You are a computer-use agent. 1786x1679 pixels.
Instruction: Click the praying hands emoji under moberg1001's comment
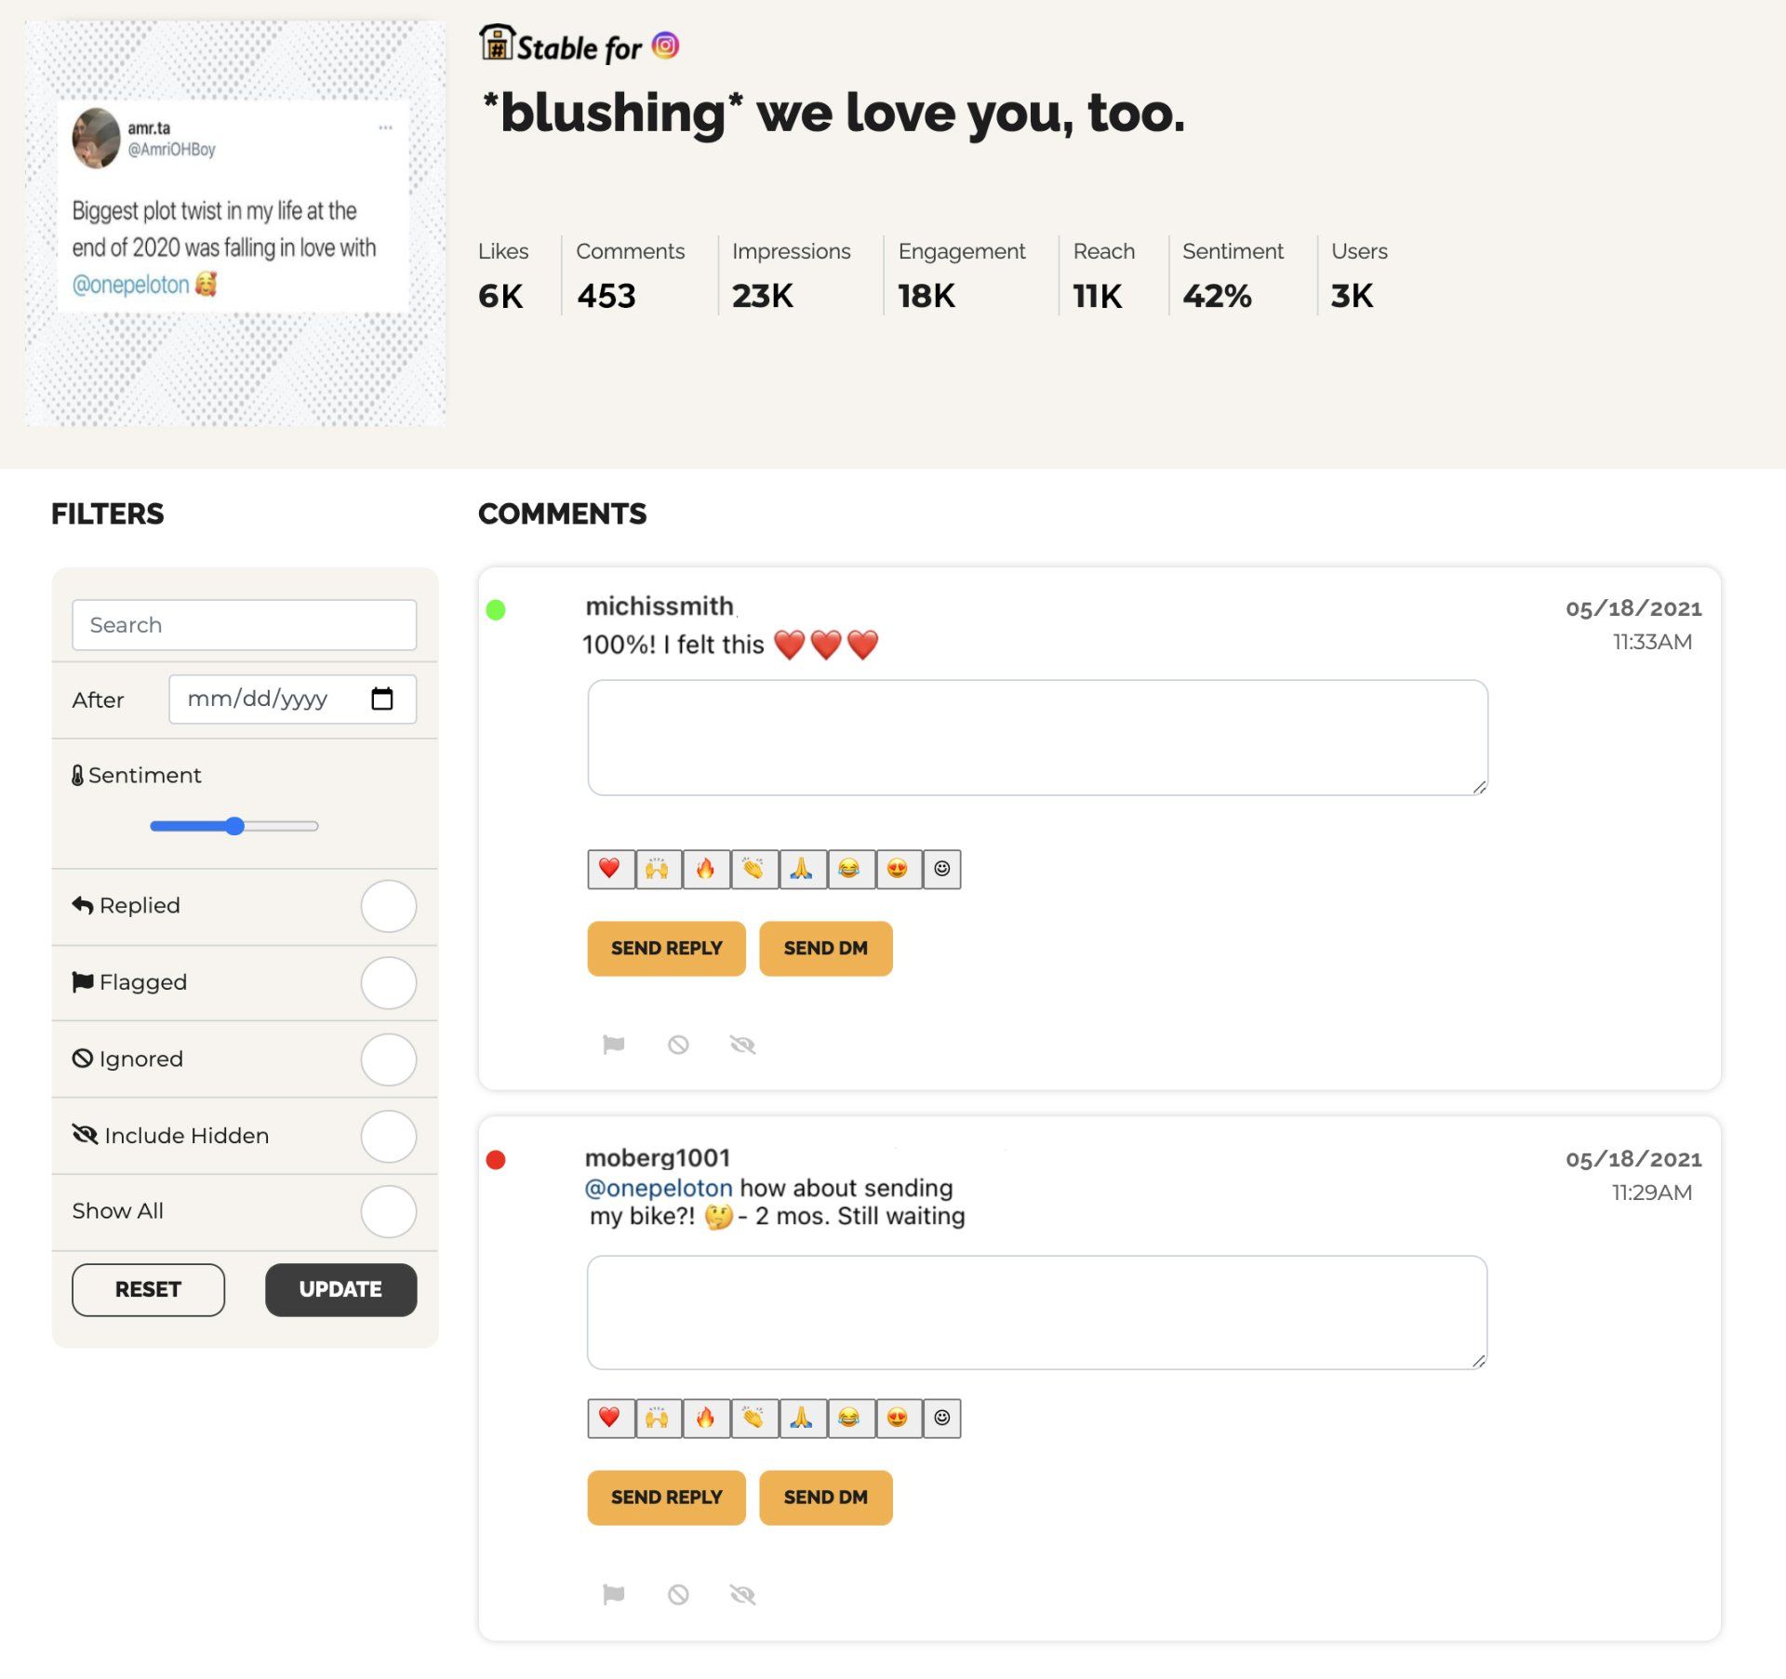(803, 1419)
